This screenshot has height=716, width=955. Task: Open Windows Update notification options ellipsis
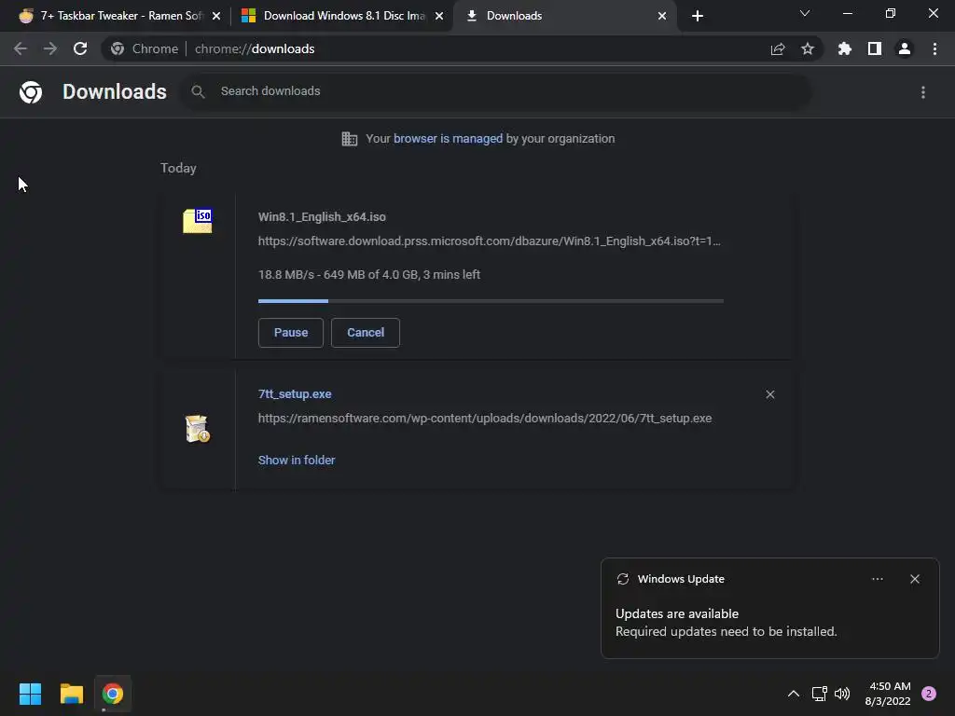(x=877, y=579)
